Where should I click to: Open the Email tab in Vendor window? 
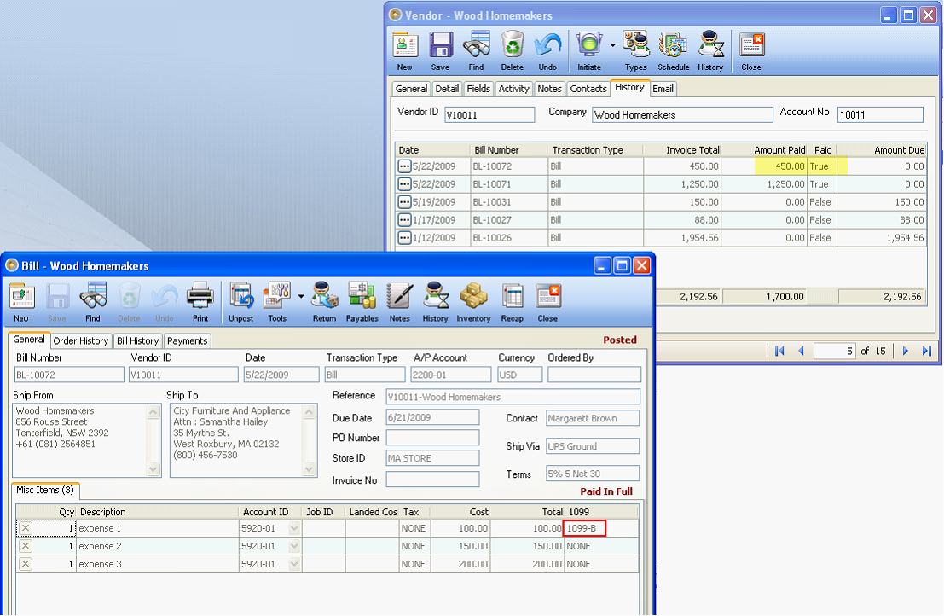(x=663, y=89)
